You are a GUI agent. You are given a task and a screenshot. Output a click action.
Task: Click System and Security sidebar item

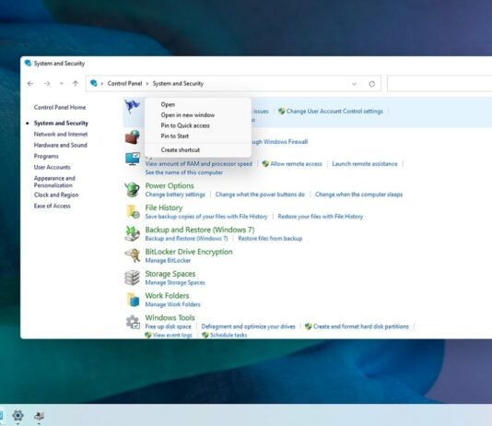pos(61,123)
